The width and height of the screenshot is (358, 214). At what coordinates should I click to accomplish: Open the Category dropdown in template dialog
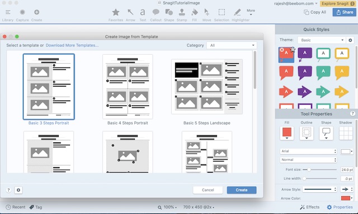point(232,45)
